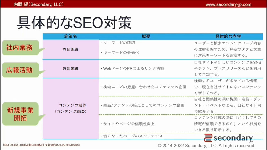Click the キーワードの確認 bullet
Image resolution: width=267 pixels, height=150 pixels.
coord(118,43)
